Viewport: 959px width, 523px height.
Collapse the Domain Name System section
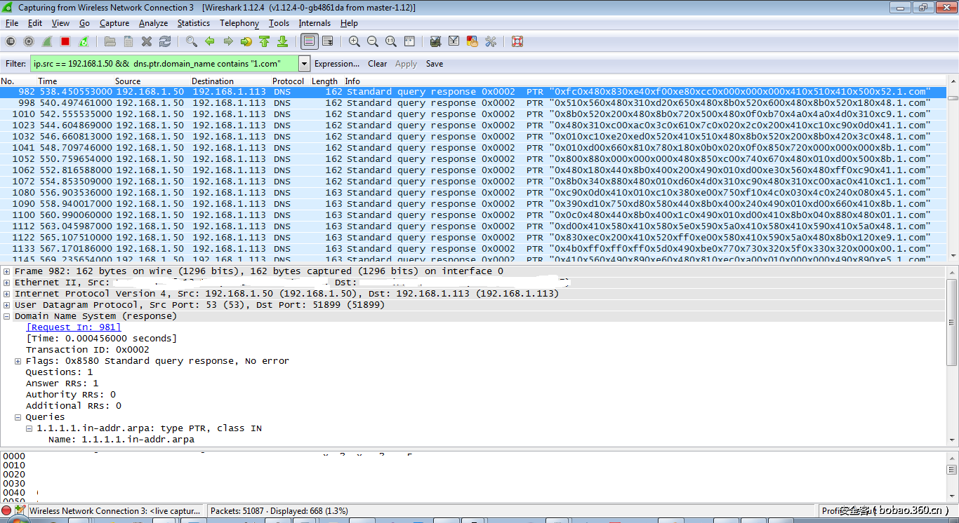coord(7,316)
